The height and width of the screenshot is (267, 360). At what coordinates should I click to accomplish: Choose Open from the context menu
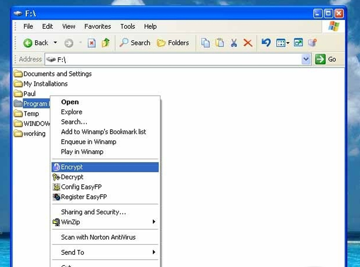pos(105,102)
